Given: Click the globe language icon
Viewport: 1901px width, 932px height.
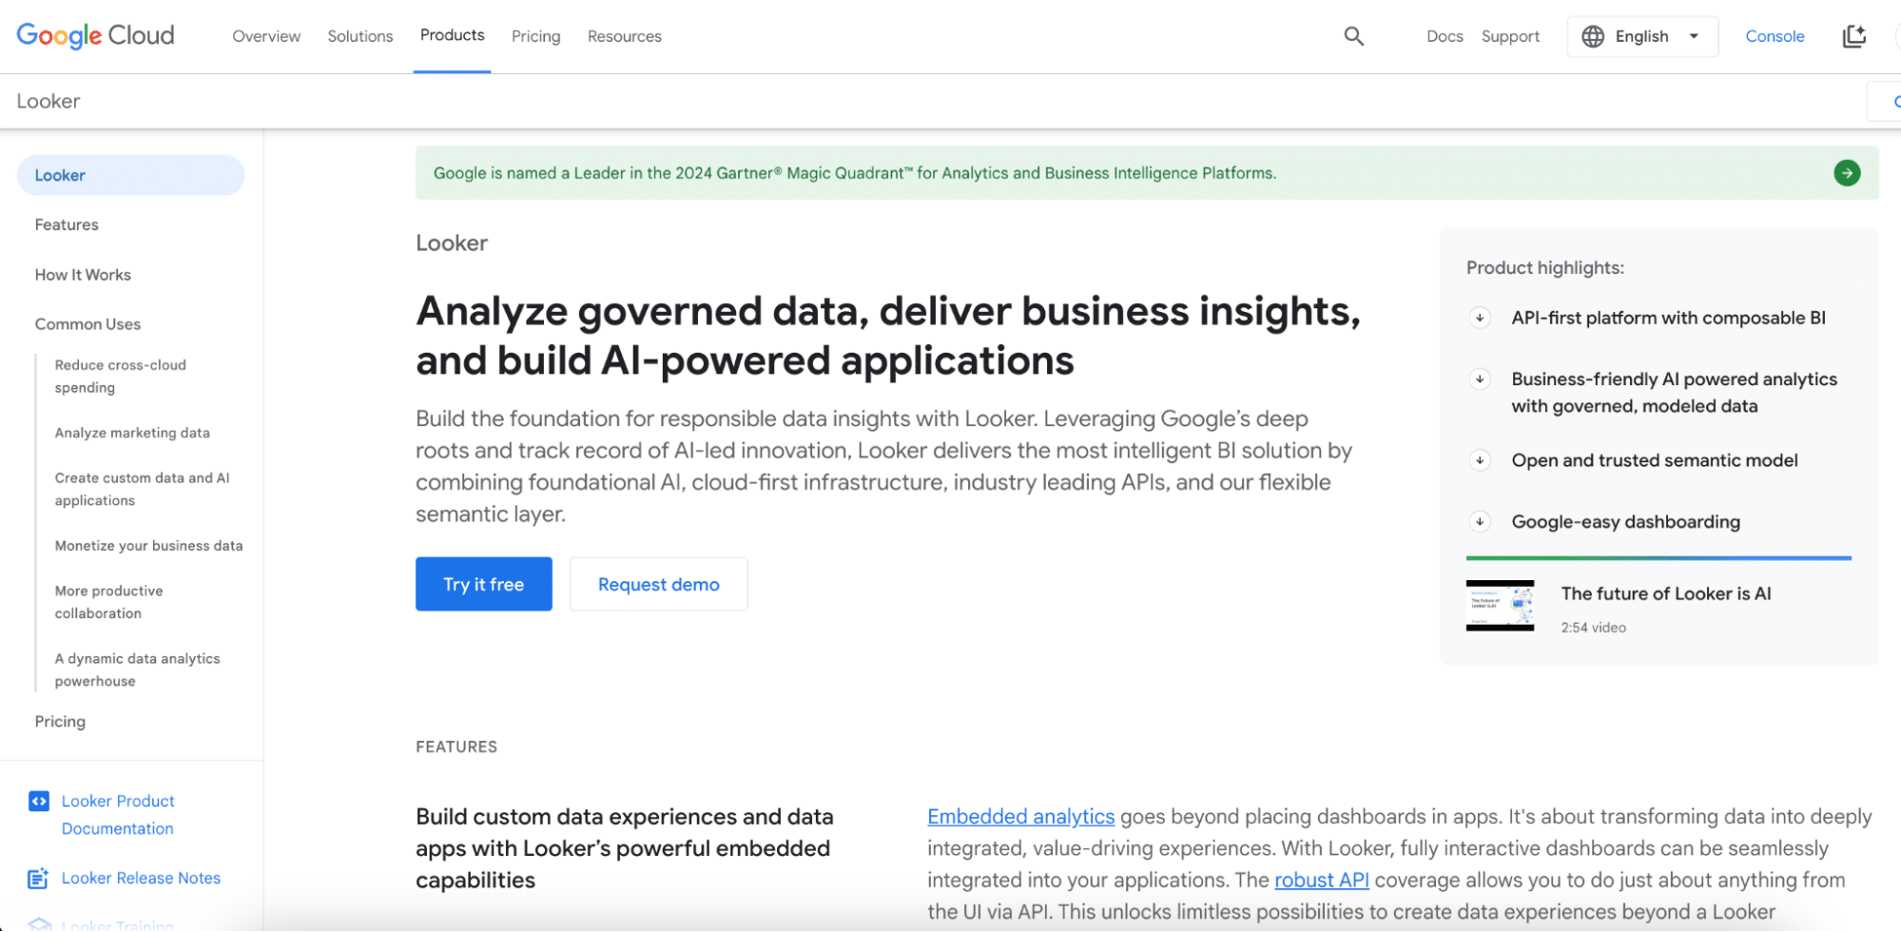Looking at the screenshot, I should click(1593, 36).
